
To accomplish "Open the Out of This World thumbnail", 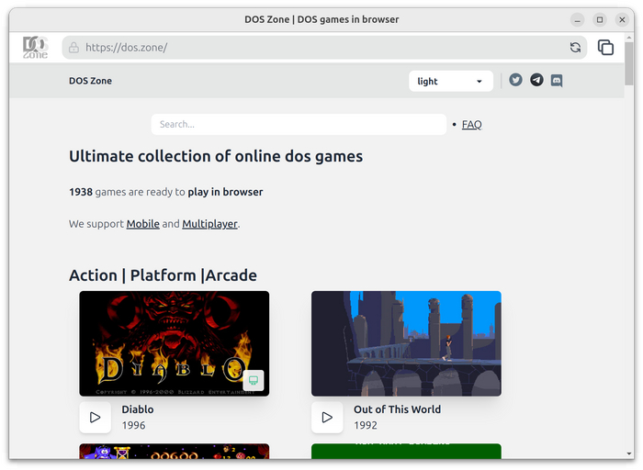I will point(406,343).
